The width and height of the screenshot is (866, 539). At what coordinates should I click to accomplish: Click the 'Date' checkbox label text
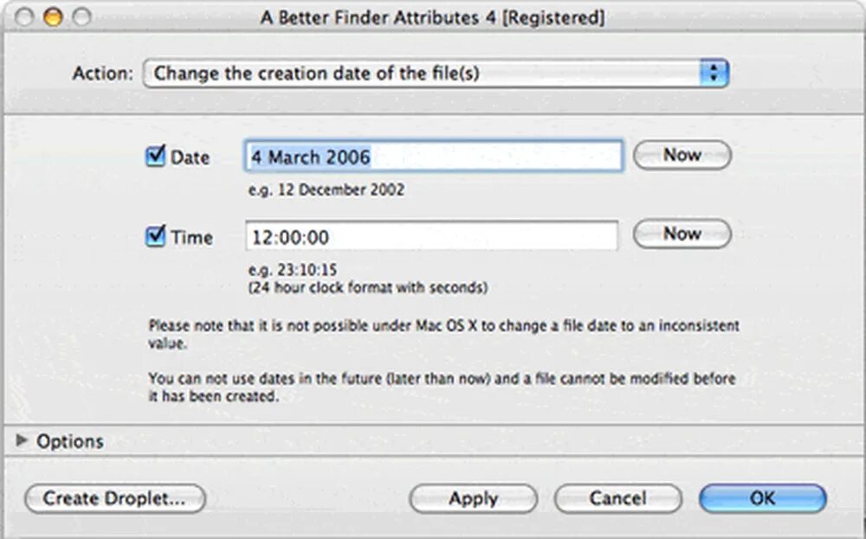point(190,157)
